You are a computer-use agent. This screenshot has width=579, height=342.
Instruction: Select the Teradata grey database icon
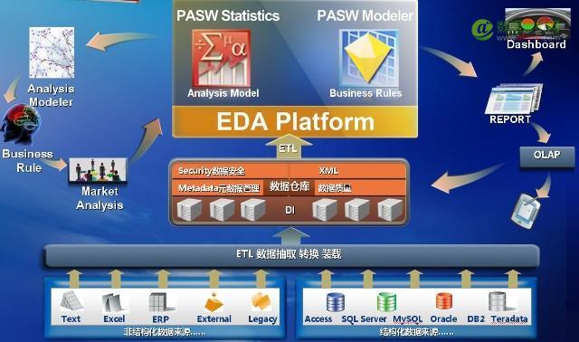click(x=498, y=302)
